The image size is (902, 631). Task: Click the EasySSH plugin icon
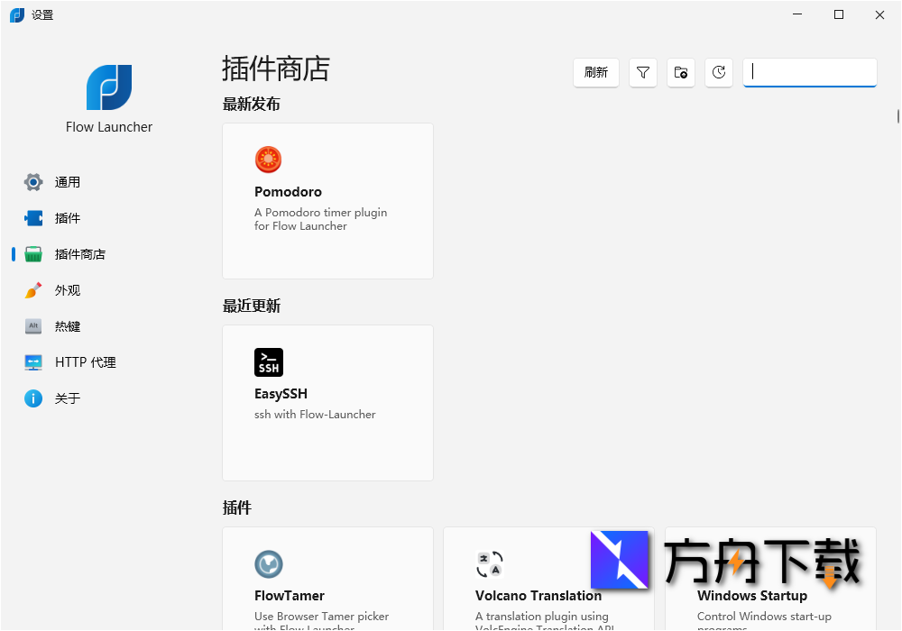(268, 361)
